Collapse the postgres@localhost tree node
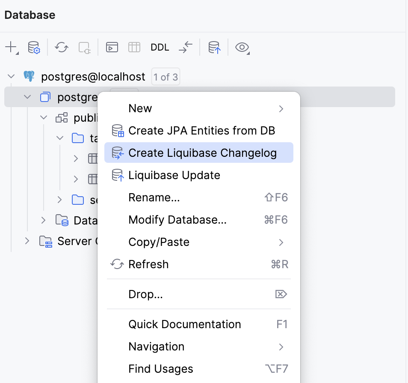This screenshot has width=408, height=383. click(11, 76)
